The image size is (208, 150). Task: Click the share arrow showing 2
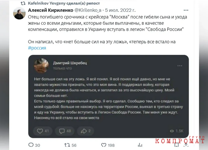click(x=86, y=131)
